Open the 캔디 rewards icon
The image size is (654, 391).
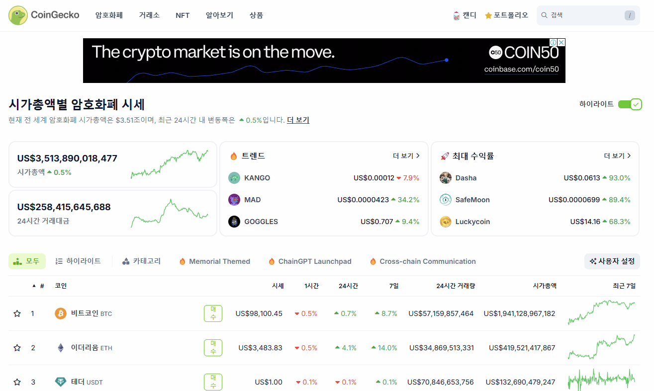(456, 15)
